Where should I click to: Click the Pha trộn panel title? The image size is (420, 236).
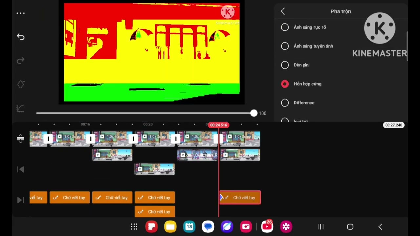[x=341, y=11]
